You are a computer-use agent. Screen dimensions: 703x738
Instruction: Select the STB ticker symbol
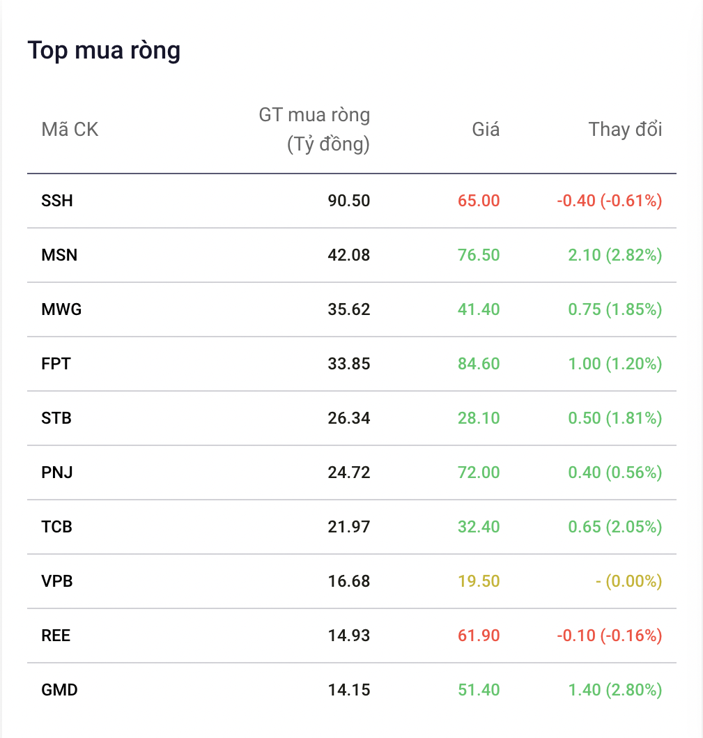pos(56,418)
